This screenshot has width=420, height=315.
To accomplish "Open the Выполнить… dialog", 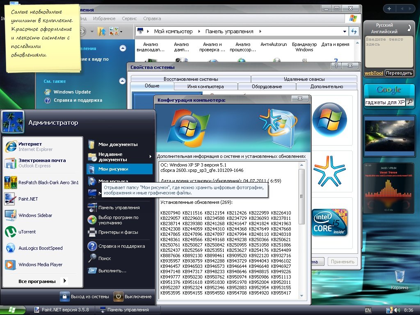I will (x=119, y=271).
